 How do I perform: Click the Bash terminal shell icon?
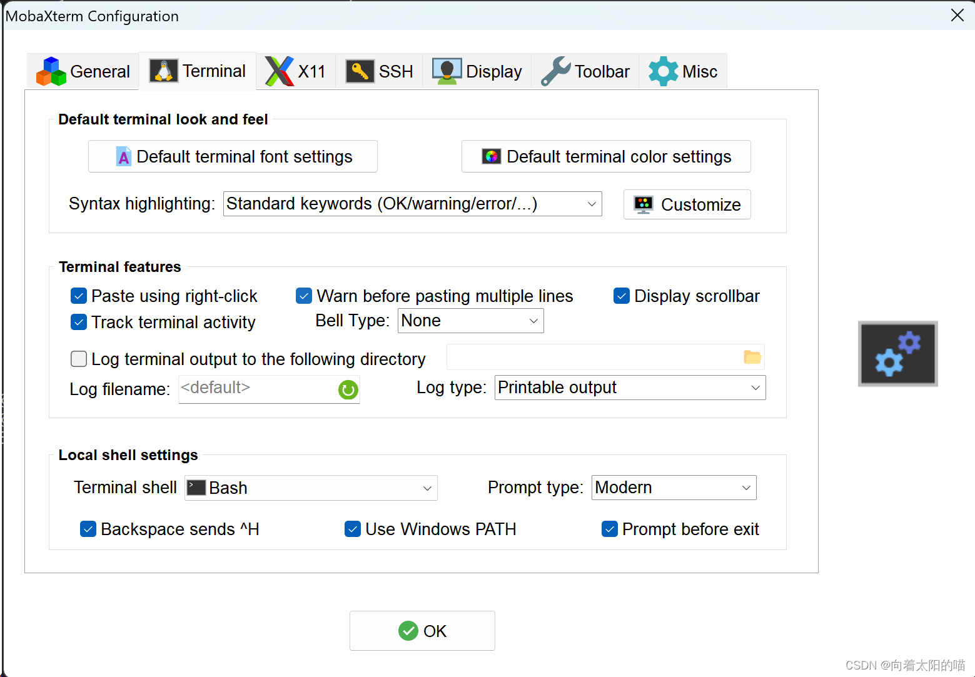coord(197,488)
